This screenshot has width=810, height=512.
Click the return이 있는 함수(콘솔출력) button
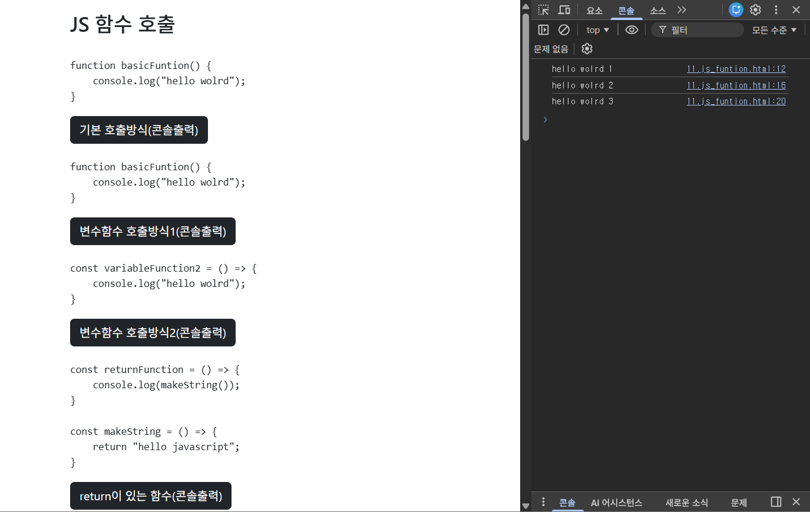(151, 496)
